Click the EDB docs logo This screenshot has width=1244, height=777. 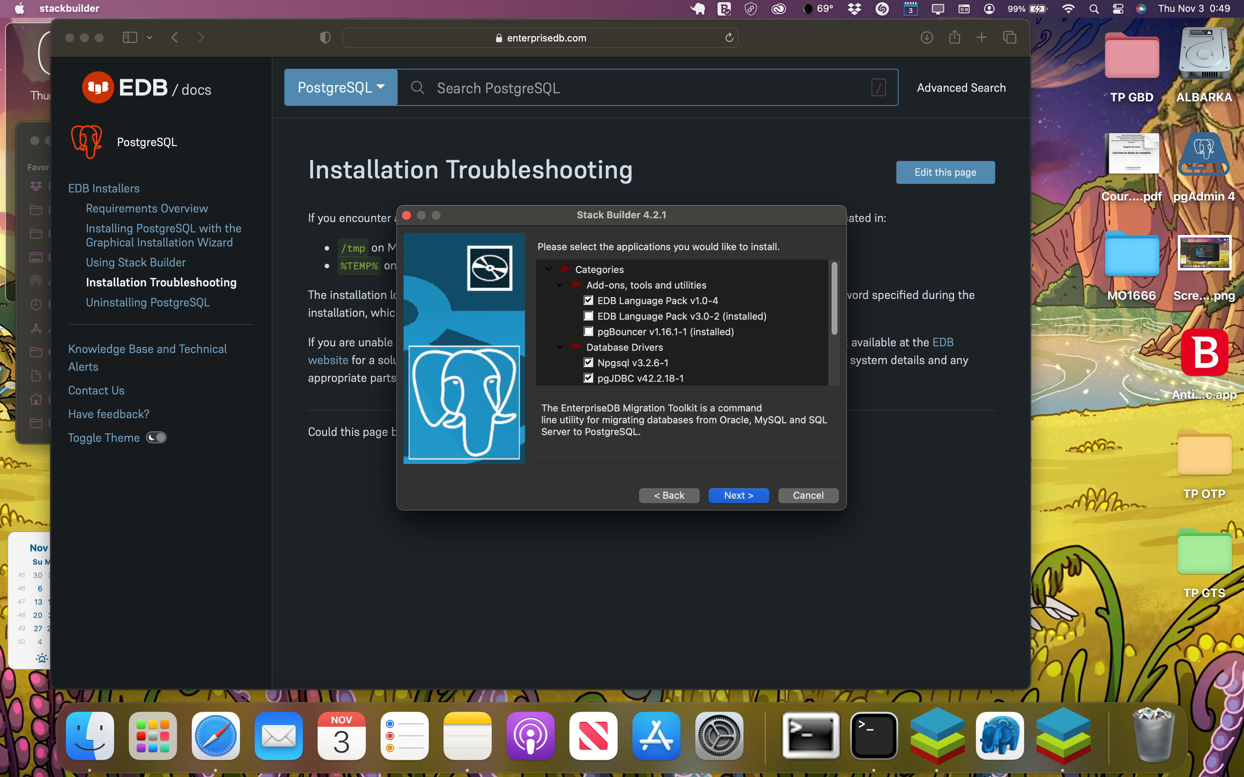point(147,87)
